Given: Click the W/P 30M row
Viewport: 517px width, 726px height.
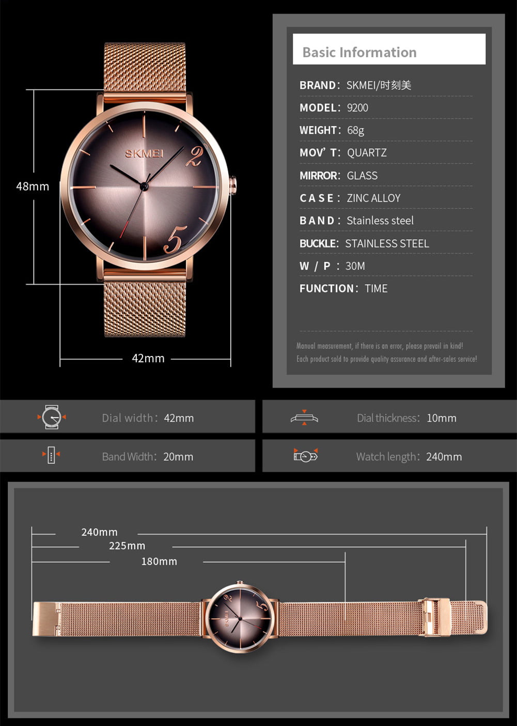Looking at the screenshot, I should [332, 266].
